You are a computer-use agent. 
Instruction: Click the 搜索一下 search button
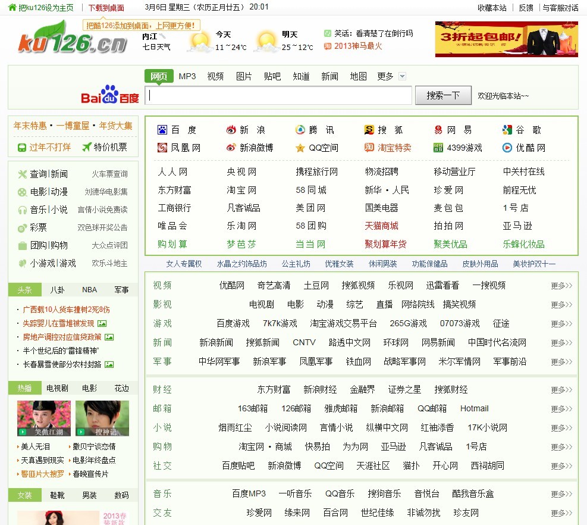pos(443,94)
